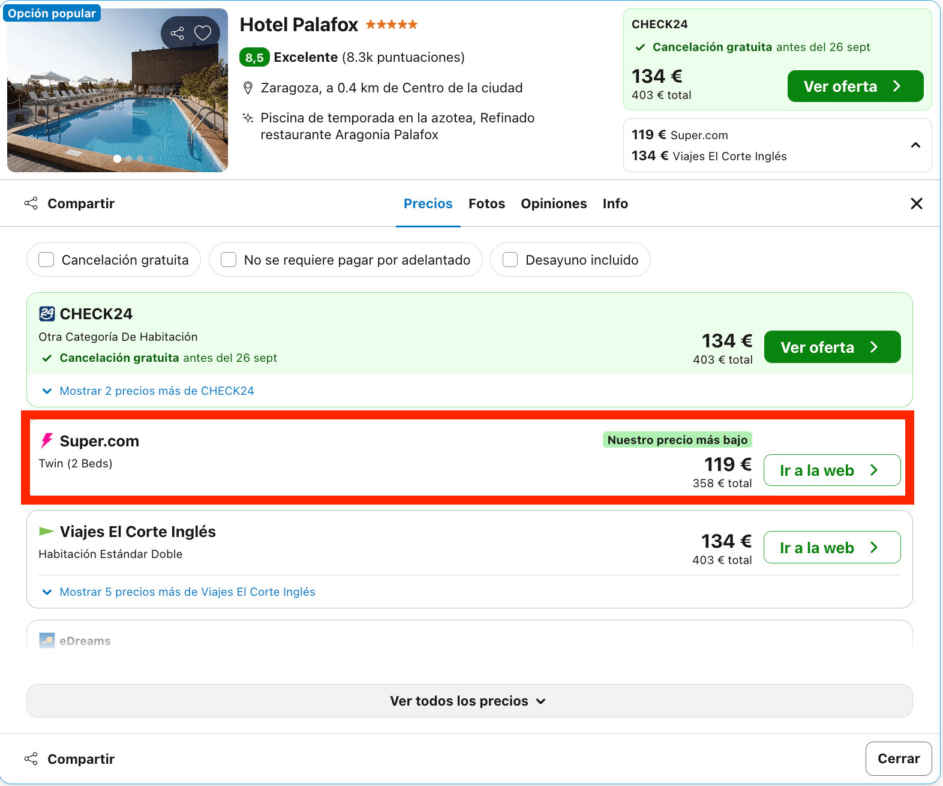Click the 119 € Super.com price in the summary
The height and width of the screenshot is (786, 943).
680,135
